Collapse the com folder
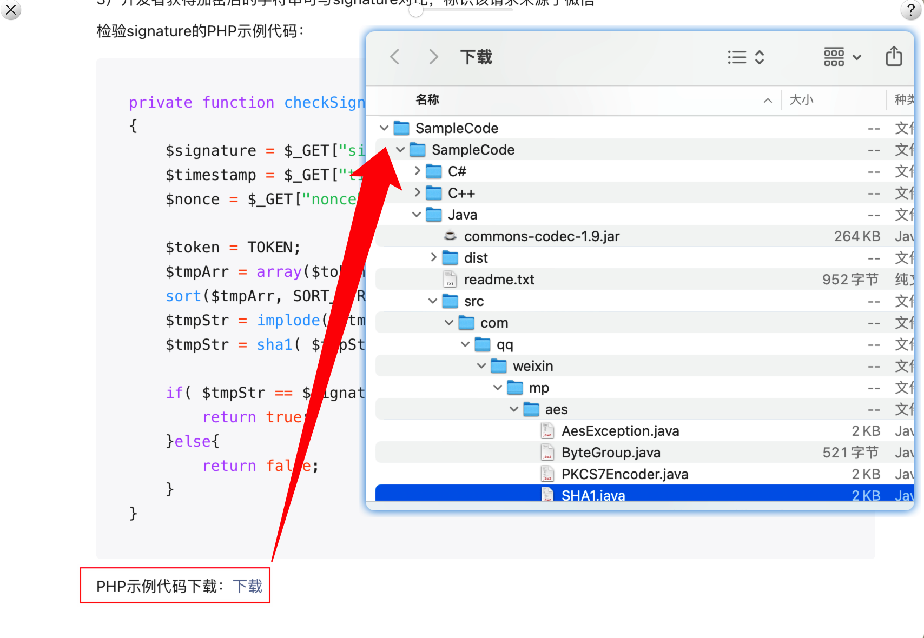Viewport: 924px width, 638px height. click(449, 323)
